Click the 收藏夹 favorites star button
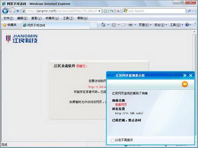This screenshot has height=148, width=198. tap(10, 25)
